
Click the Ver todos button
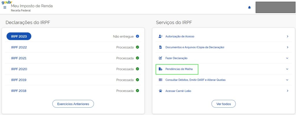pos(223,104)
